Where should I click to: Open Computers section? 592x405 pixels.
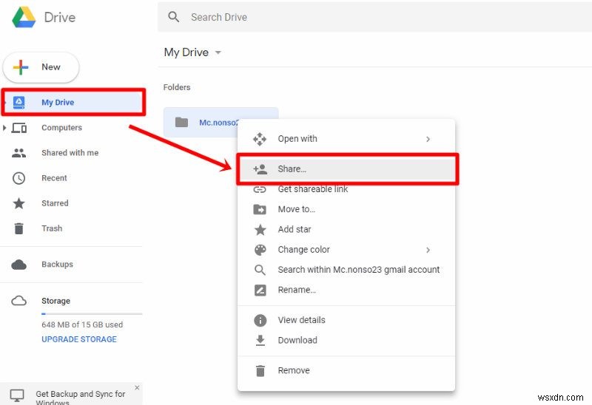pyautogui.click(x=61, y=128)
